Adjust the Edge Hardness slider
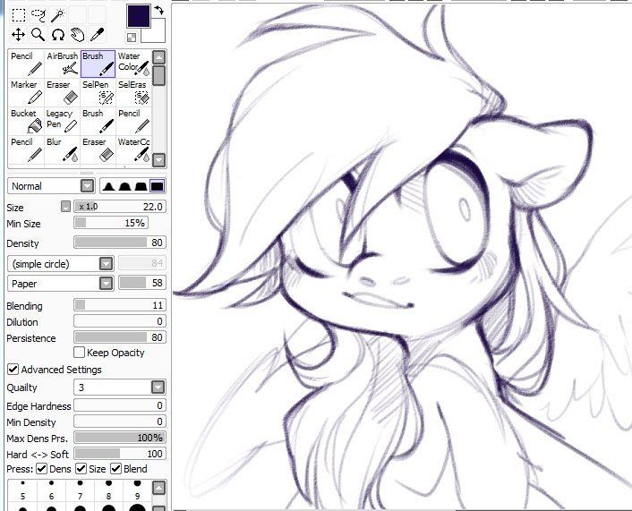 120,405
